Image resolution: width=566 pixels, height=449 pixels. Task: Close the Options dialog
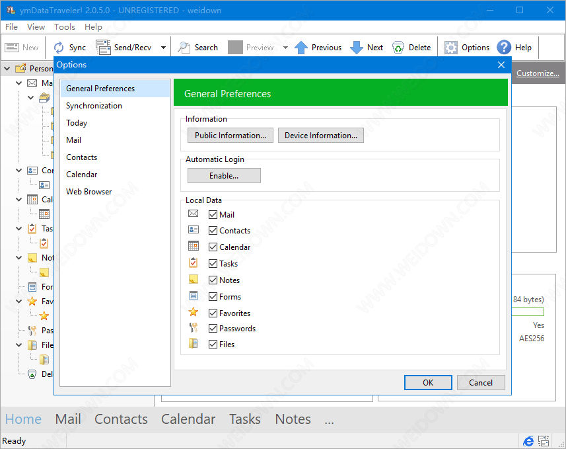[x=501, y=65]
